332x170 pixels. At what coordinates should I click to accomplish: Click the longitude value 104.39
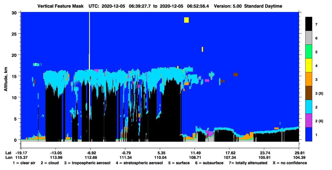pyautogui.click(x=299, y=157)
